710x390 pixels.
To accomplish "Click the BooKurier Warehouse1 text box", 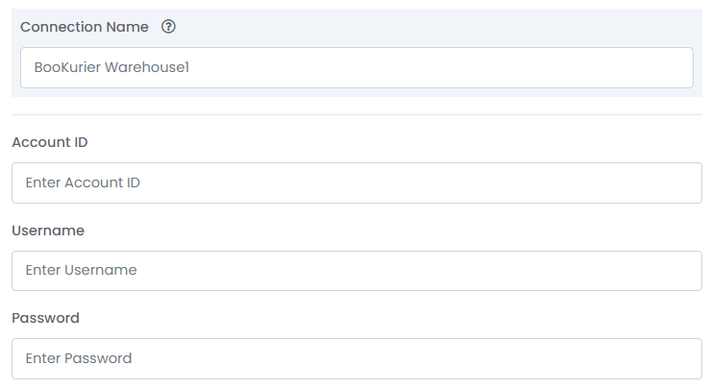I will [356, 67].
